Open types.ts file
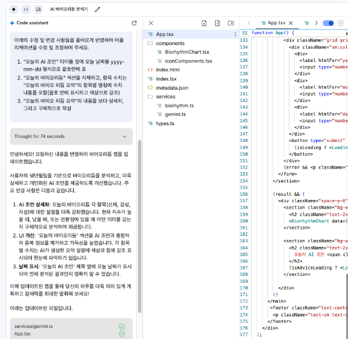Screen dimensions: 348x339 [x=165, y=123]
